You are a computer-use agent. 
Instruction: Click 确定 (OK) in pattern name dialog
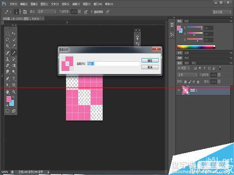tap(150, 61)
